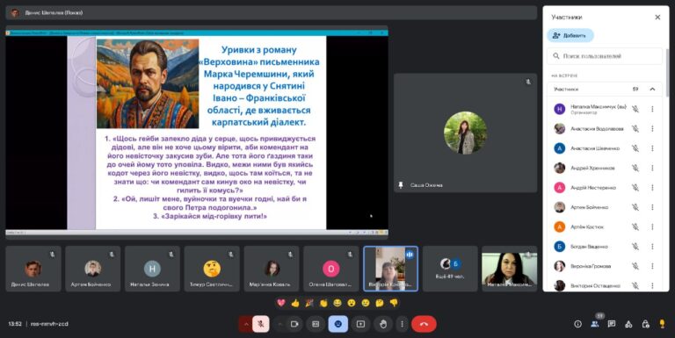Close the Участники side panel
Image resolution: width=675 pixels, height=338 pixels.
[x=657, y=18]
